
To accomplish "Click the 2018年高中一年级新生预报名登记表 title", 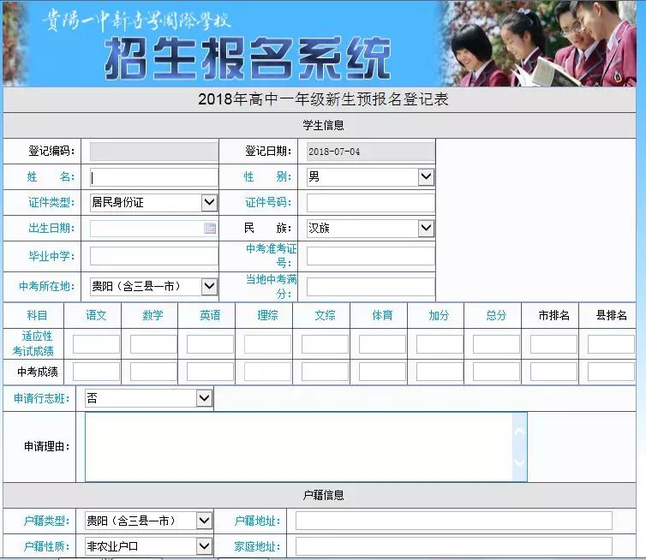I will pyautogui.click(x=323, y=99).
